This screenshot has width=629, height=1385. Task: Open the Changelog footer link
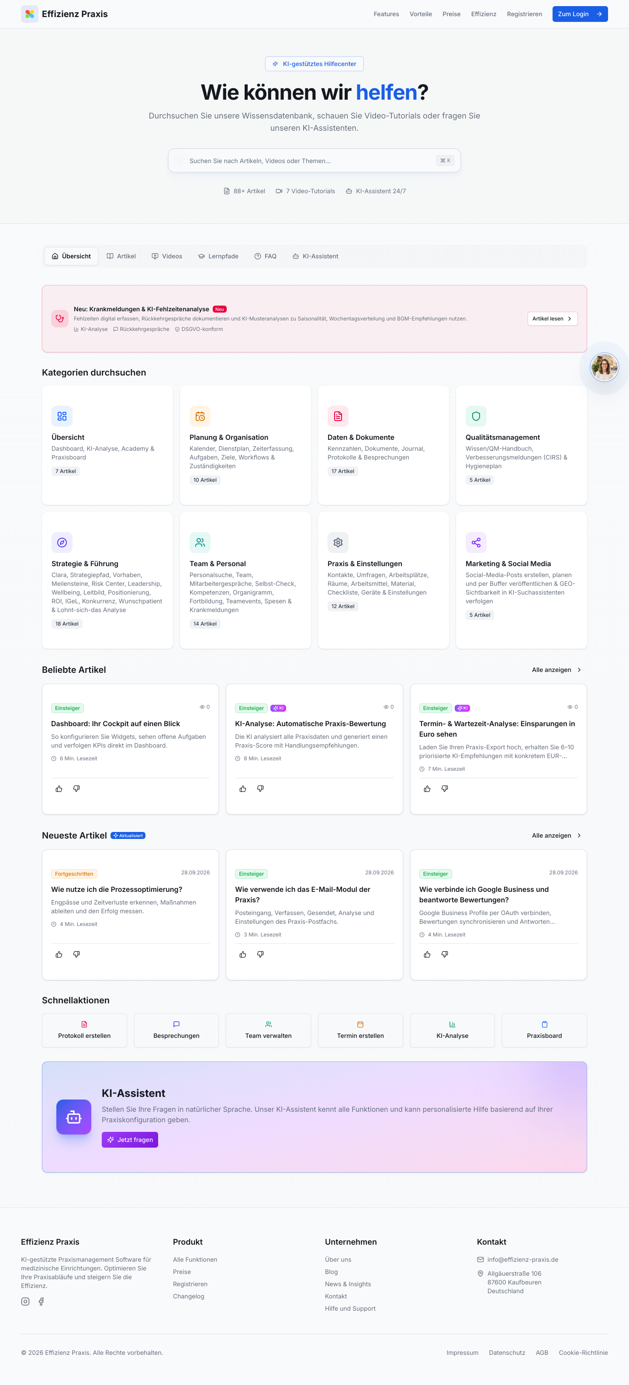click(189, 1296)
